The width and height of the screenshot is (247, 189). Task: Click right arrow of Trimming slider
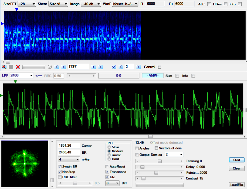click(181, 161)
